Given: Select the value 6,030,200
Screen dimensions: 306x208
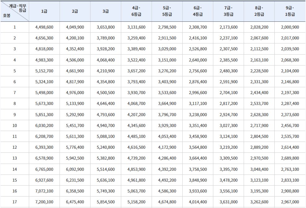Looking at the screenshot, I should click(x=44, y=125).
